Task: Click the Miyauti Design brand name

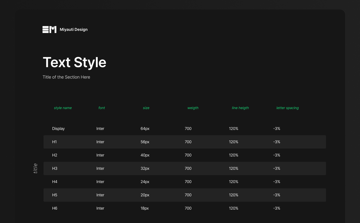Action: pos(74,30)
